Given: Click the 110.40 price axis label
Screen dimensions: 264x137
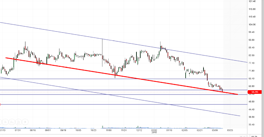Looking at the screenshot, I should click(x=252, y=17).
